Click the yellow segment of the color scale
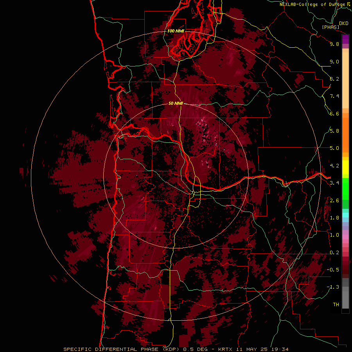Screen dimensions: 352x352 tap(345, 167)
